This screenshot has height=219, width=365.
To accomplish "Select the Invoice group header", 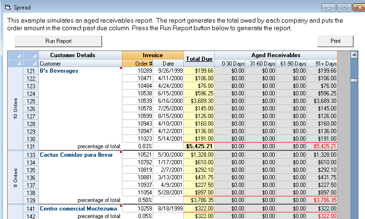I will (x=153, y=55).
